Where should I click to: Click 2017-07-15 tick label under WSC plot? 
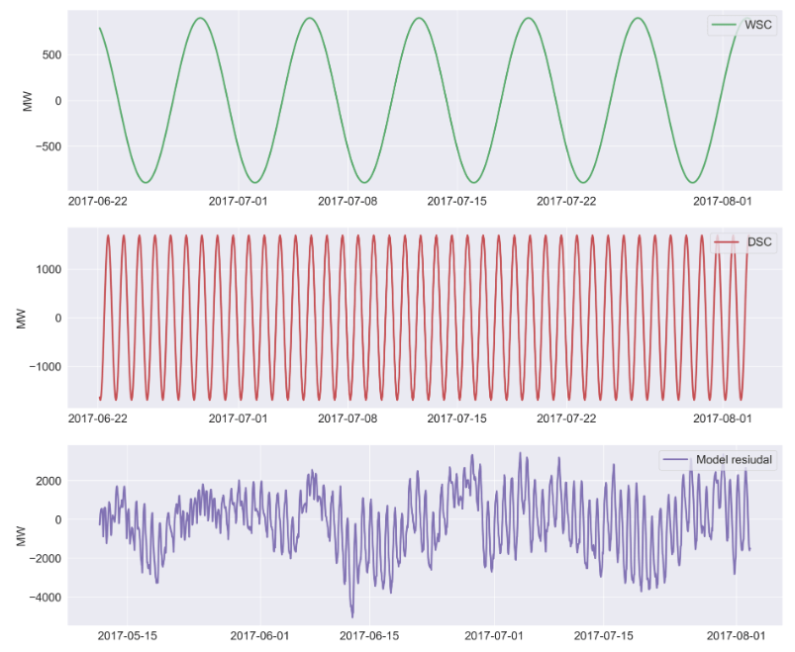coord(457,201)
